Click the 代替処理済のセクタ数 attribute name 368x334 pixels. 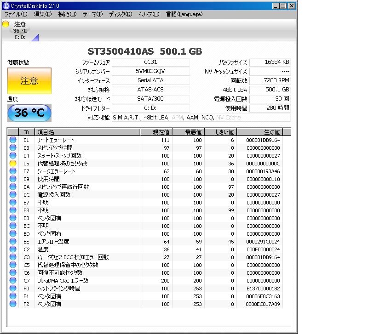62,164
